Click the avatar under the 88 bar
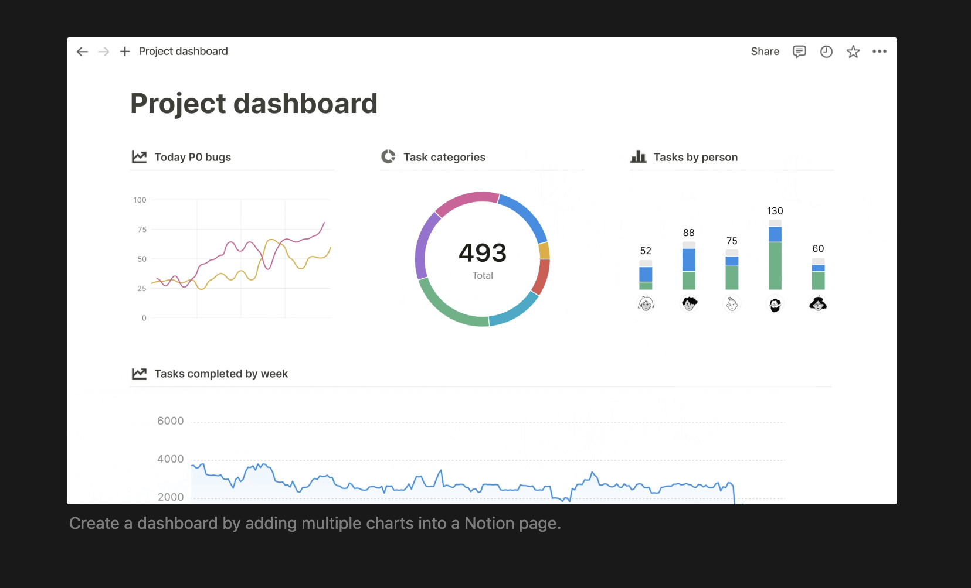 coord(689,304)
